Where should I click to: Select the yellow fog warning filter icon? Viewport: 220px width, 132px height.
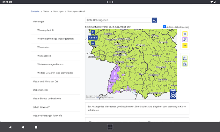tap(185, 34)
